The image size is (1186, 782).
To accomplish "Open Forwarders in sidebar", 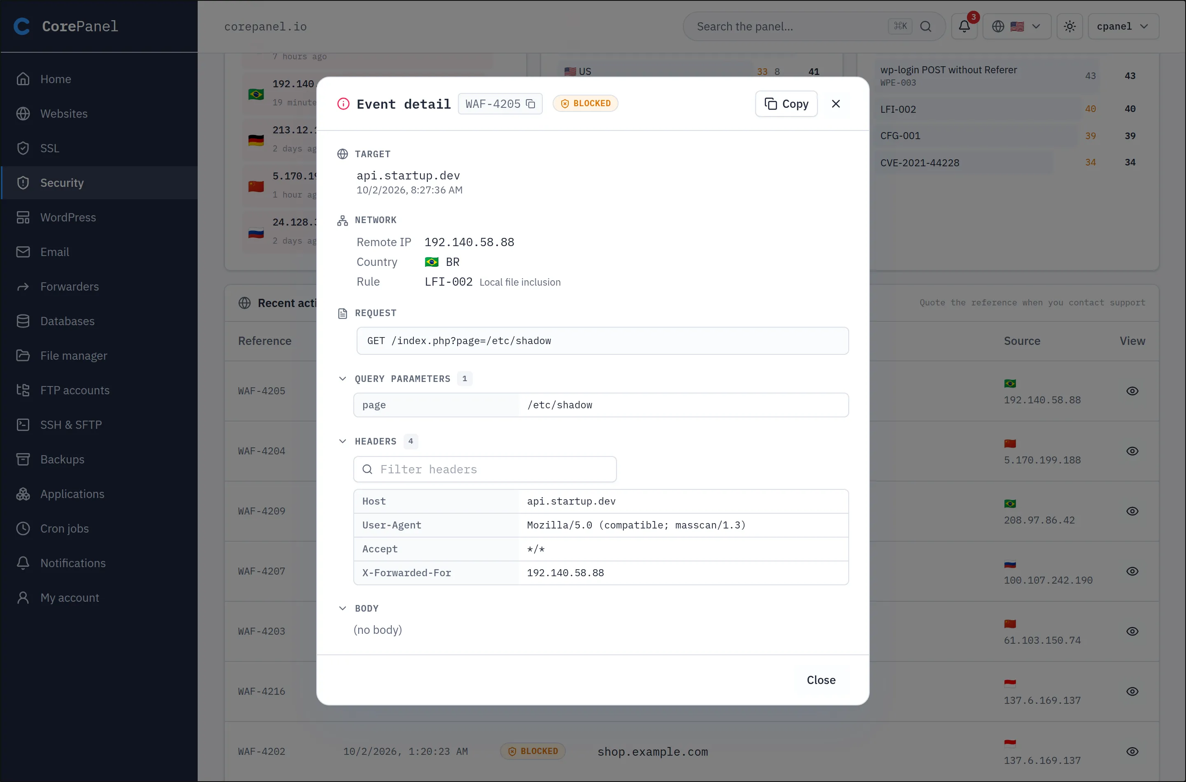I will click(x=99, y=286).
